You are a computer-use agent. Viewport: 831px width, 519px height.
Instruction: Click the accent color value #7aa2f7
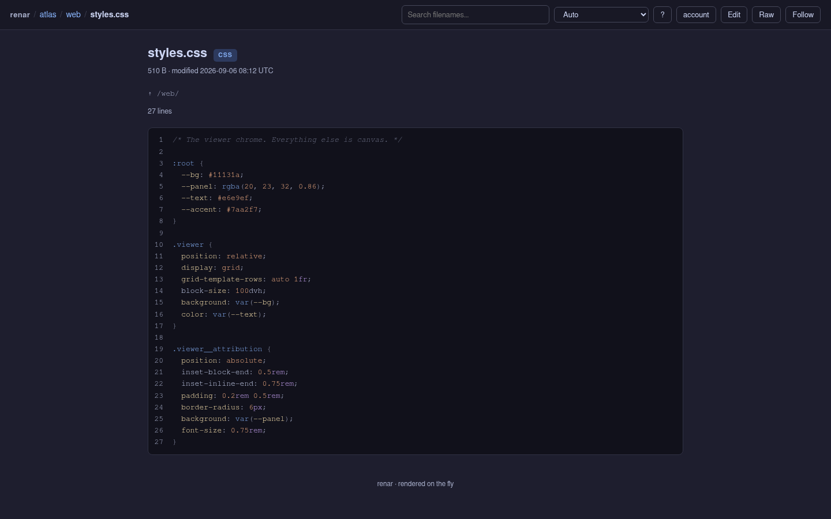point(242,209)
